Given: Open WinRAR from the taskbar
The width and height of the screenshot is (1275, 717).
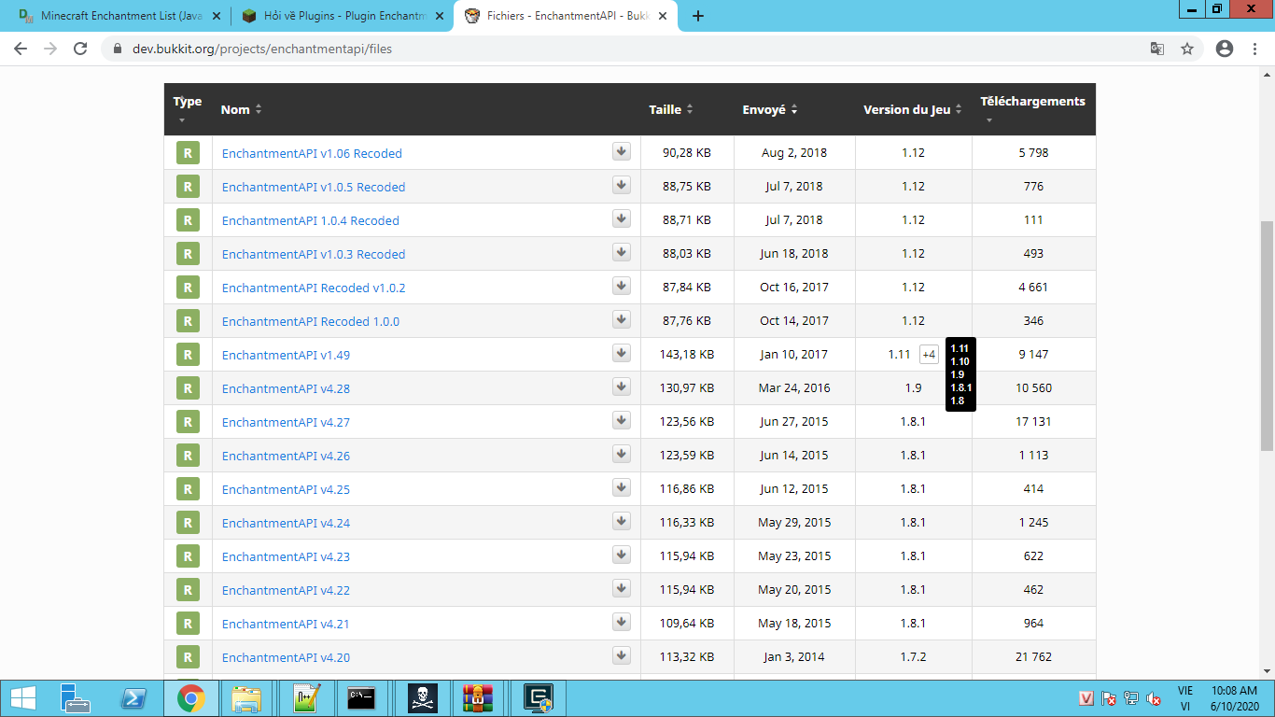Looking at the screenshot, I should [477, 697].
